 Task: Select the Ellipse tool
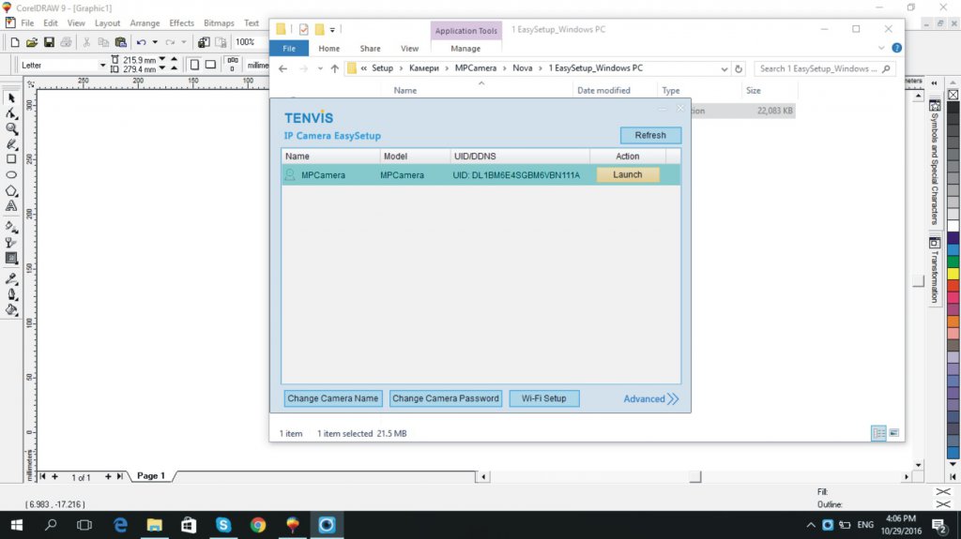coord(12,174)
